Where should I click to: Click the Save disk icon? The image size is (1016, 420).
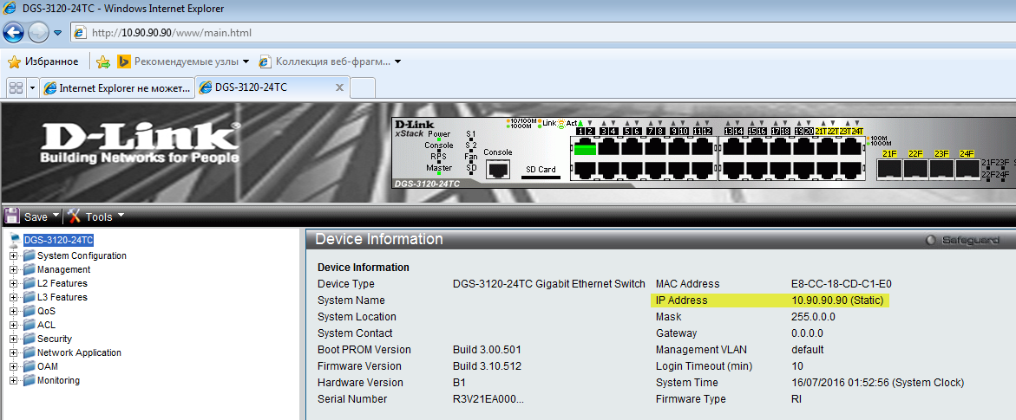tap(13, 216)
